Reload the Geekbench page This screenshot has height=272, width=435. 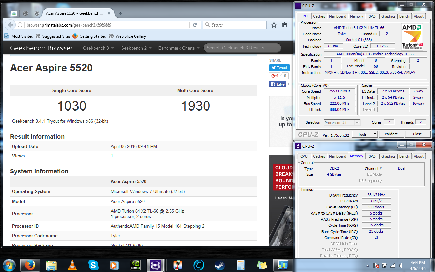tap(195, 25)
